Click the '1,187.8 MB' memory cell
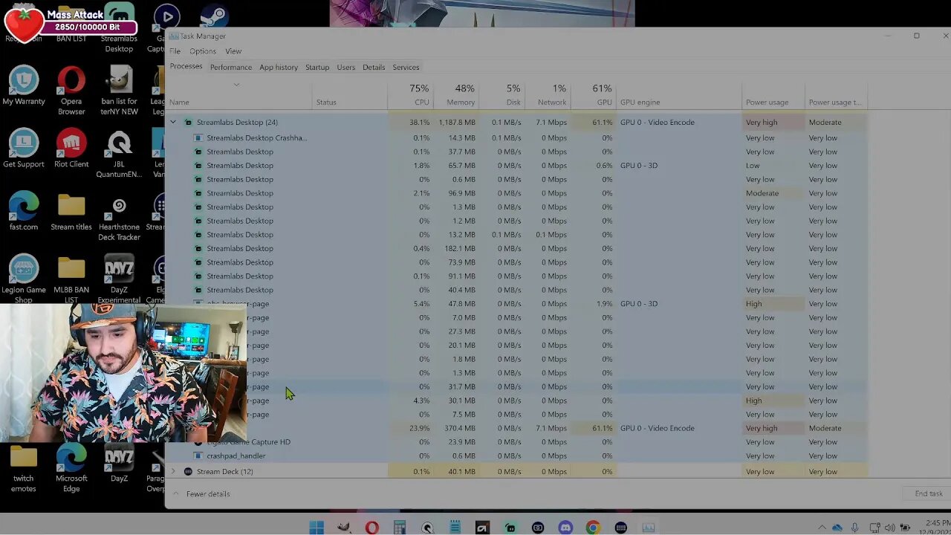The width and height of the screenshot is (951, 535). click(456, 122)
